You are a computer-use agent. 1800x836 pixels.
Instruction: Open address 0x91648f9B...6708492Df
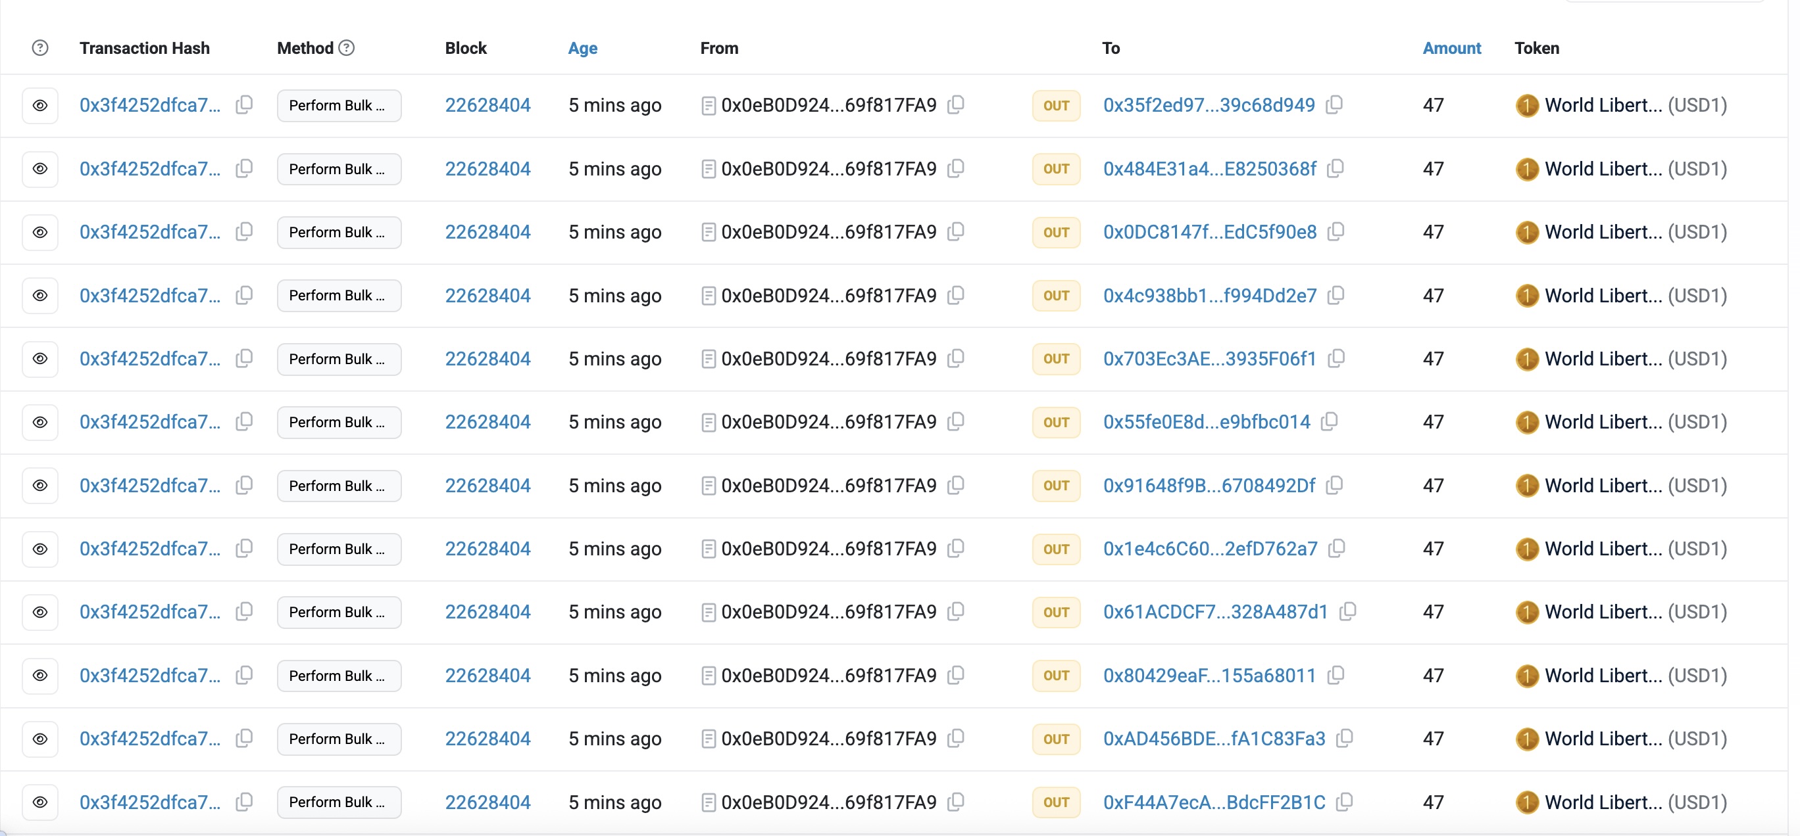tap(1208, 485)
